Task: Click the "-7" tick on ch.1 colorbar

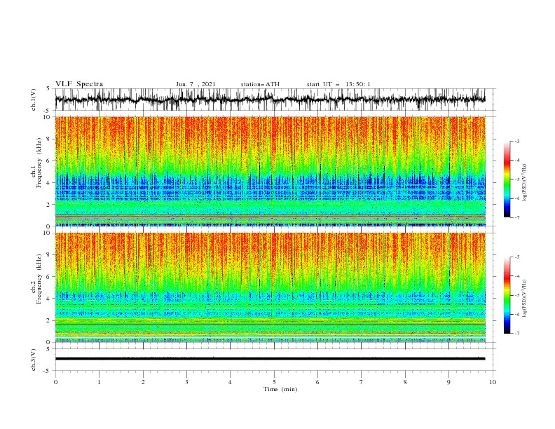Action: coord(516,217)
